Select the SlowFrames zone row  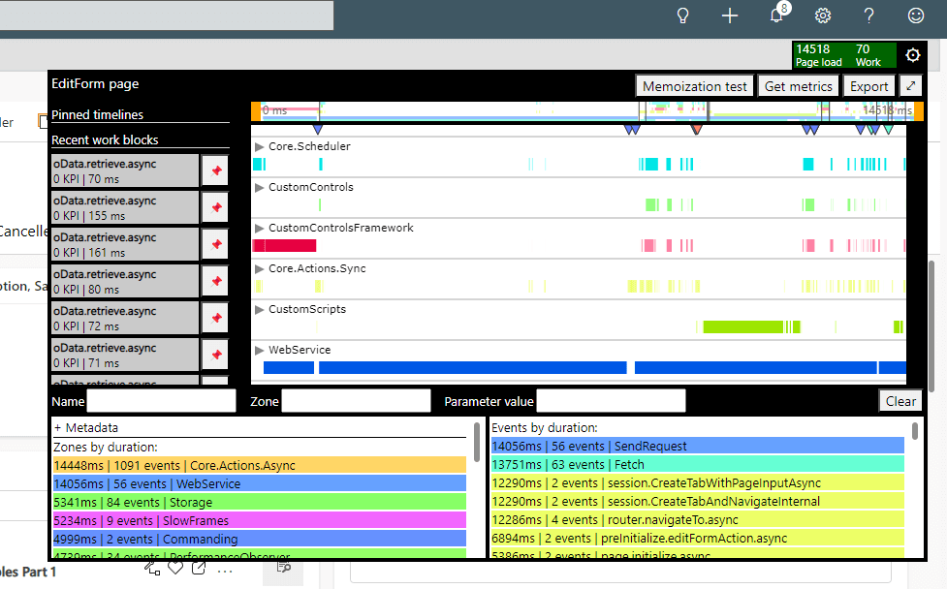click(x=260, y=520)
